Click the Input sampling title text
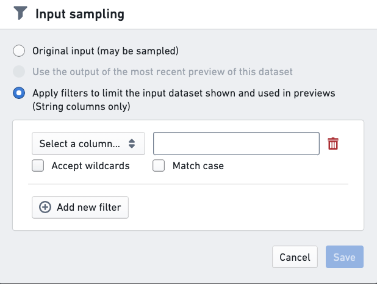The width and height of the screenshot is (377, 284). pos(80,14)
